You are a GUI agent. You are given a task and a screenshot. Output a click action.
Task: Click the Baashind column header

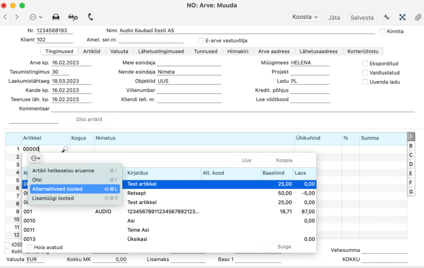[277, 173]
